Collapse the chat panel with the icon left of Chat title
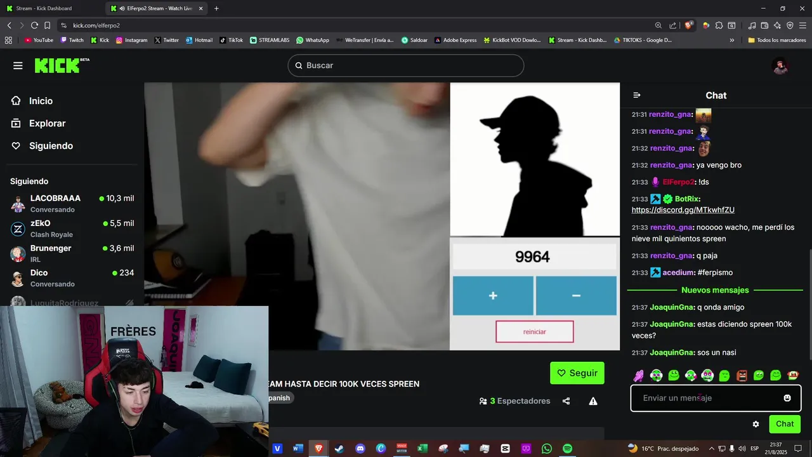This screenshot has width=812, height=457. click(637, 95)
